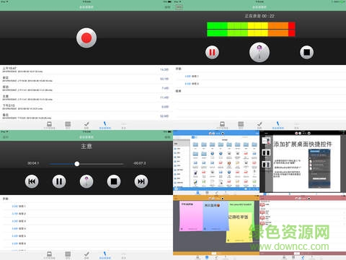The image size is (346, 260).
Task: Open More (…) tab on playback screen
Action: [124, 255]
